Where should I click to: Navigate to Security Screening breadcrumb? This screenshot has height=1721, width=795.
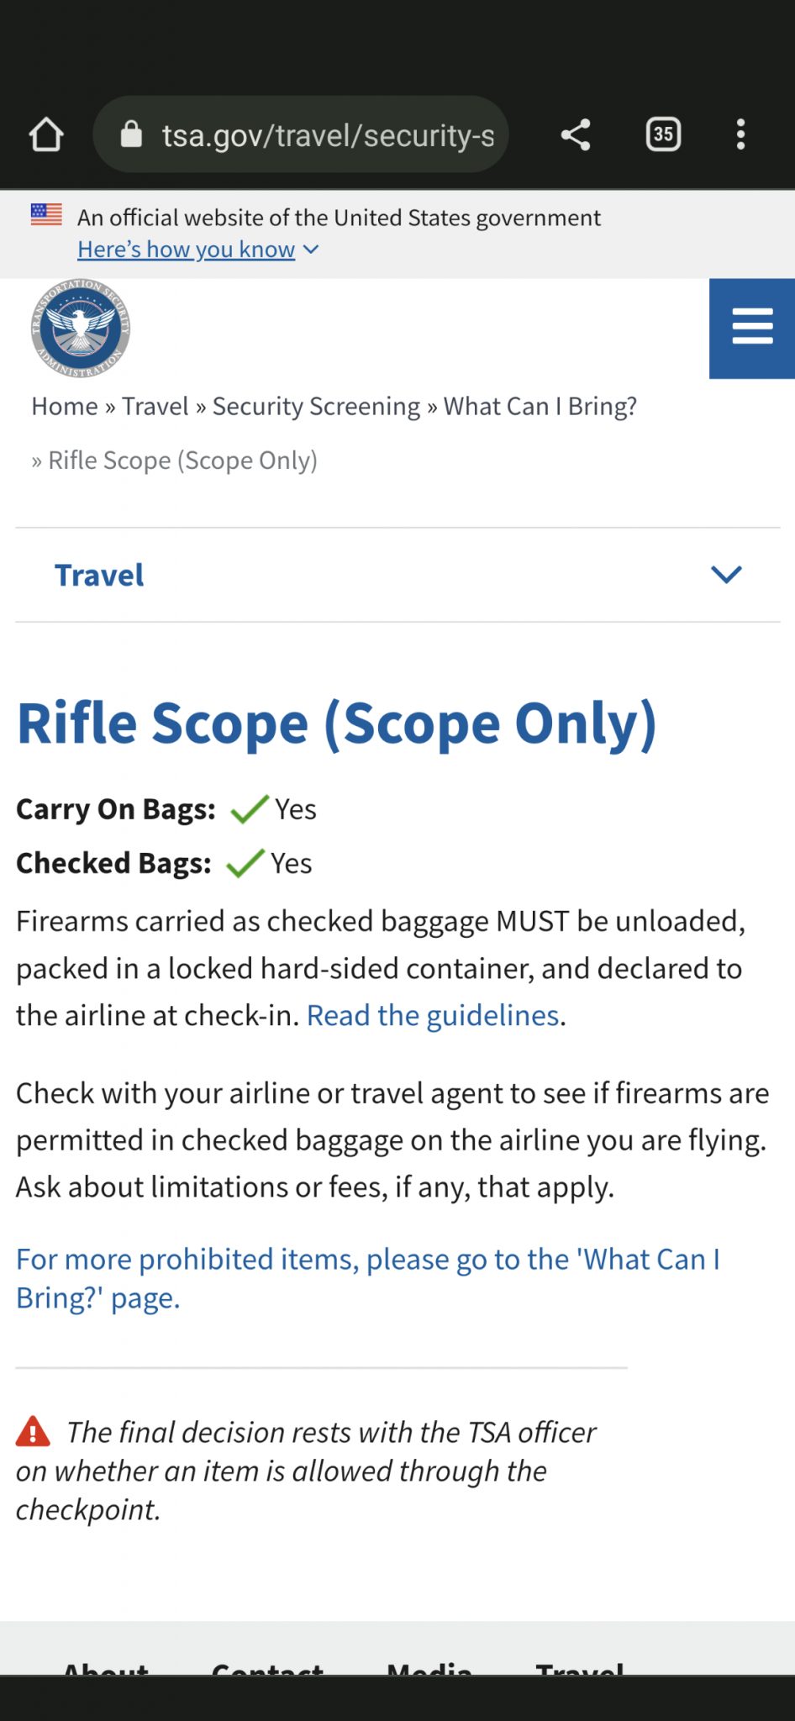316,407
